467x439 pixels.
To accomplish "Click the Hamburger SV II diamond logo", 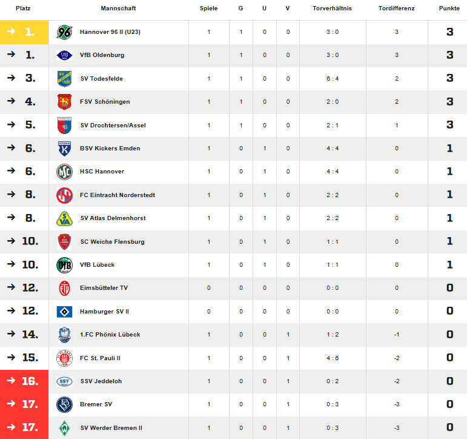I will click(x=64, y=312).
